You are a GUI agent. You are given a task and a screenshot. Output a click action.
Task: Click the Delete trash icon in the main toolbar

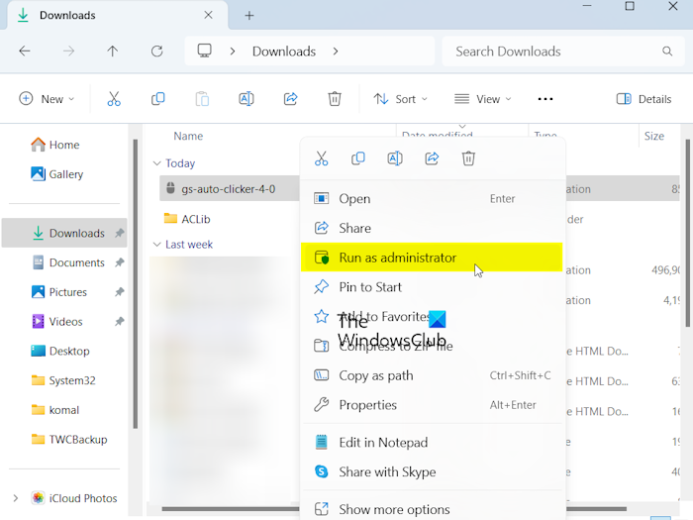coord(335,99)
